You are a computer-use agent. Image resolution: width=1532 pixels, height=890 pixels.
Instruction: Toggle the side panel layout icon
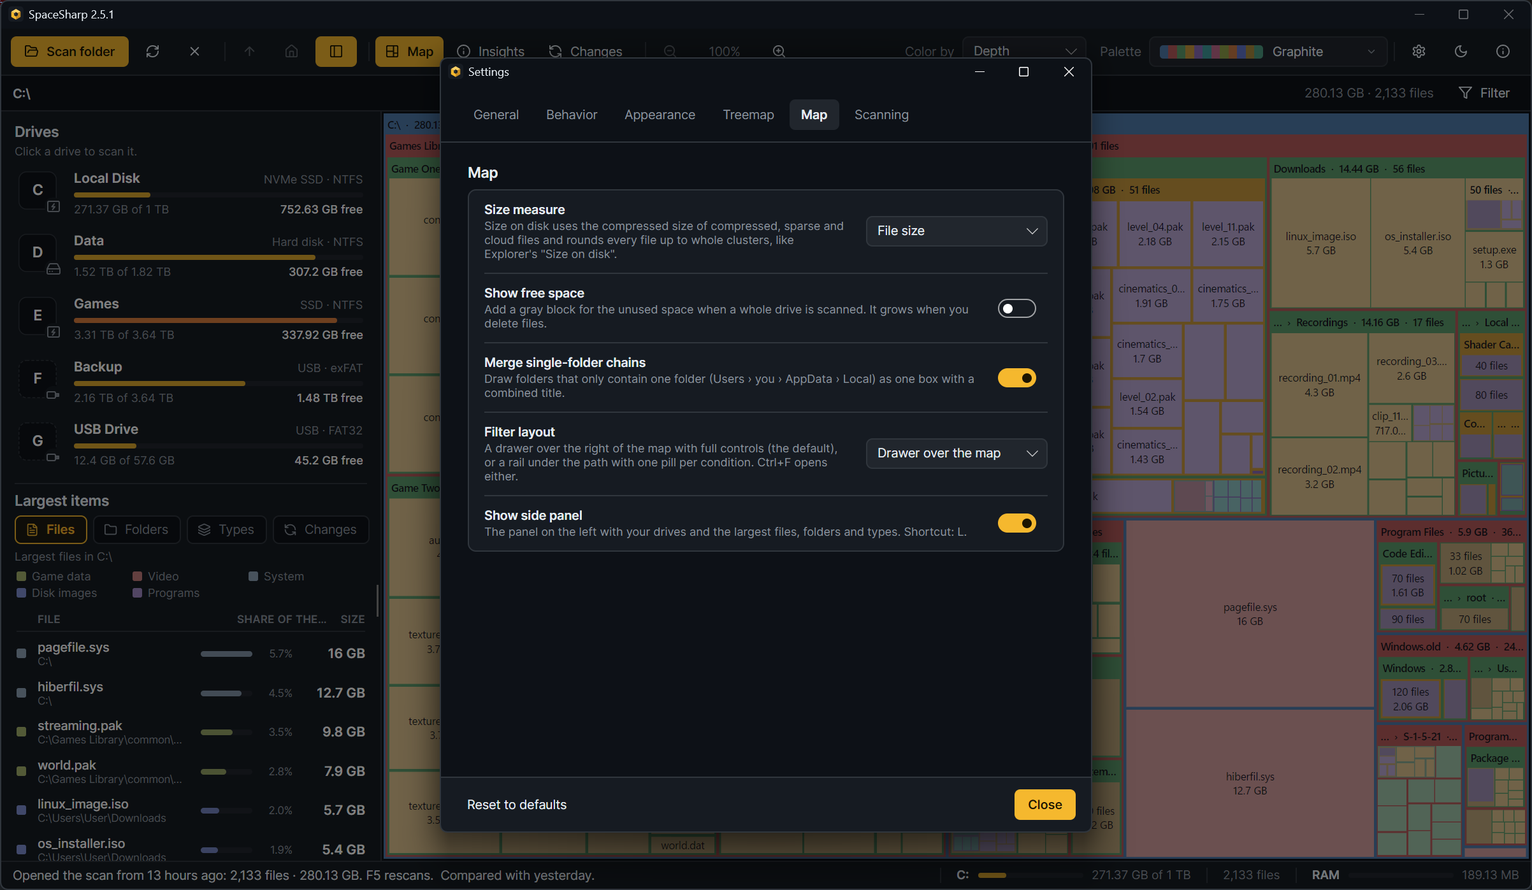tap(336, 52)
